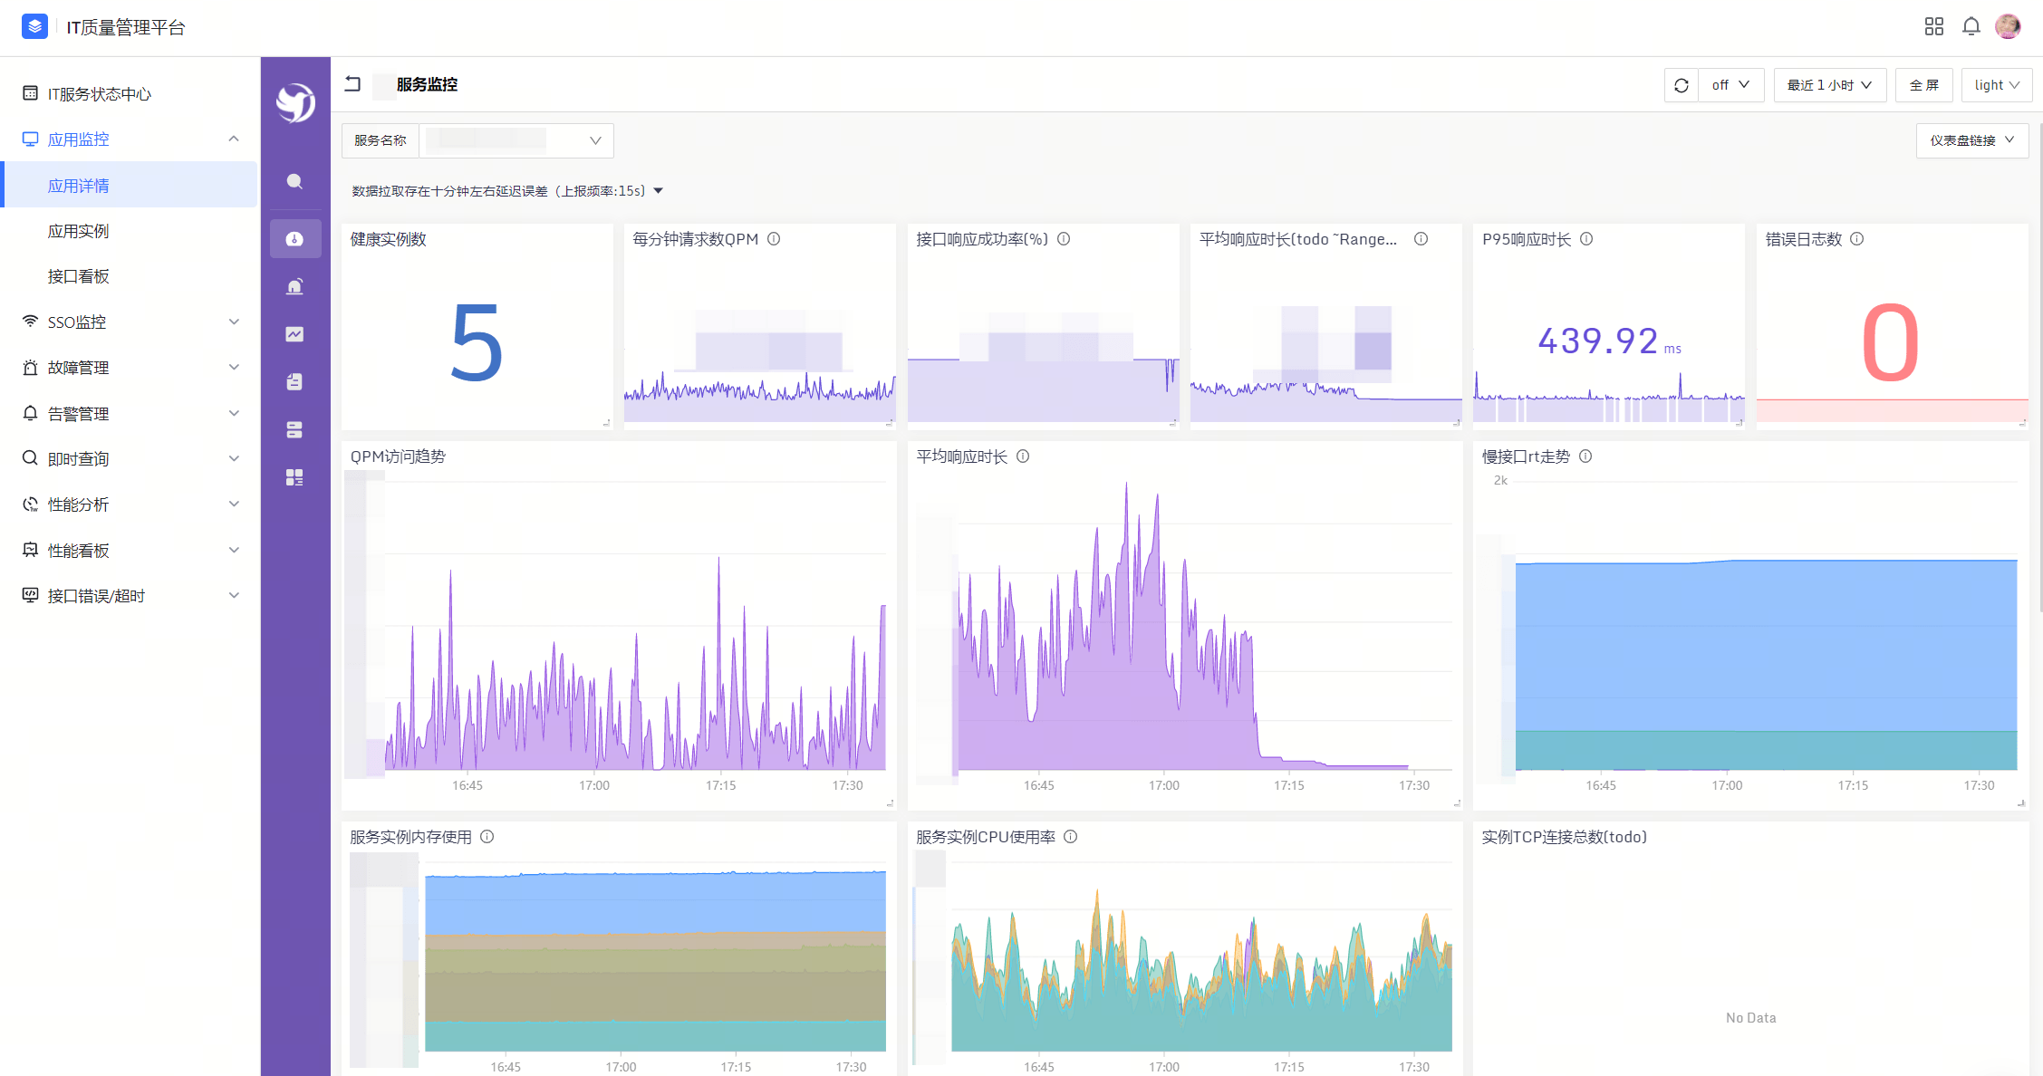Show info for P95响应时长 panel
Viewport: 2043px width, 1076px height.
(1586, 239)
